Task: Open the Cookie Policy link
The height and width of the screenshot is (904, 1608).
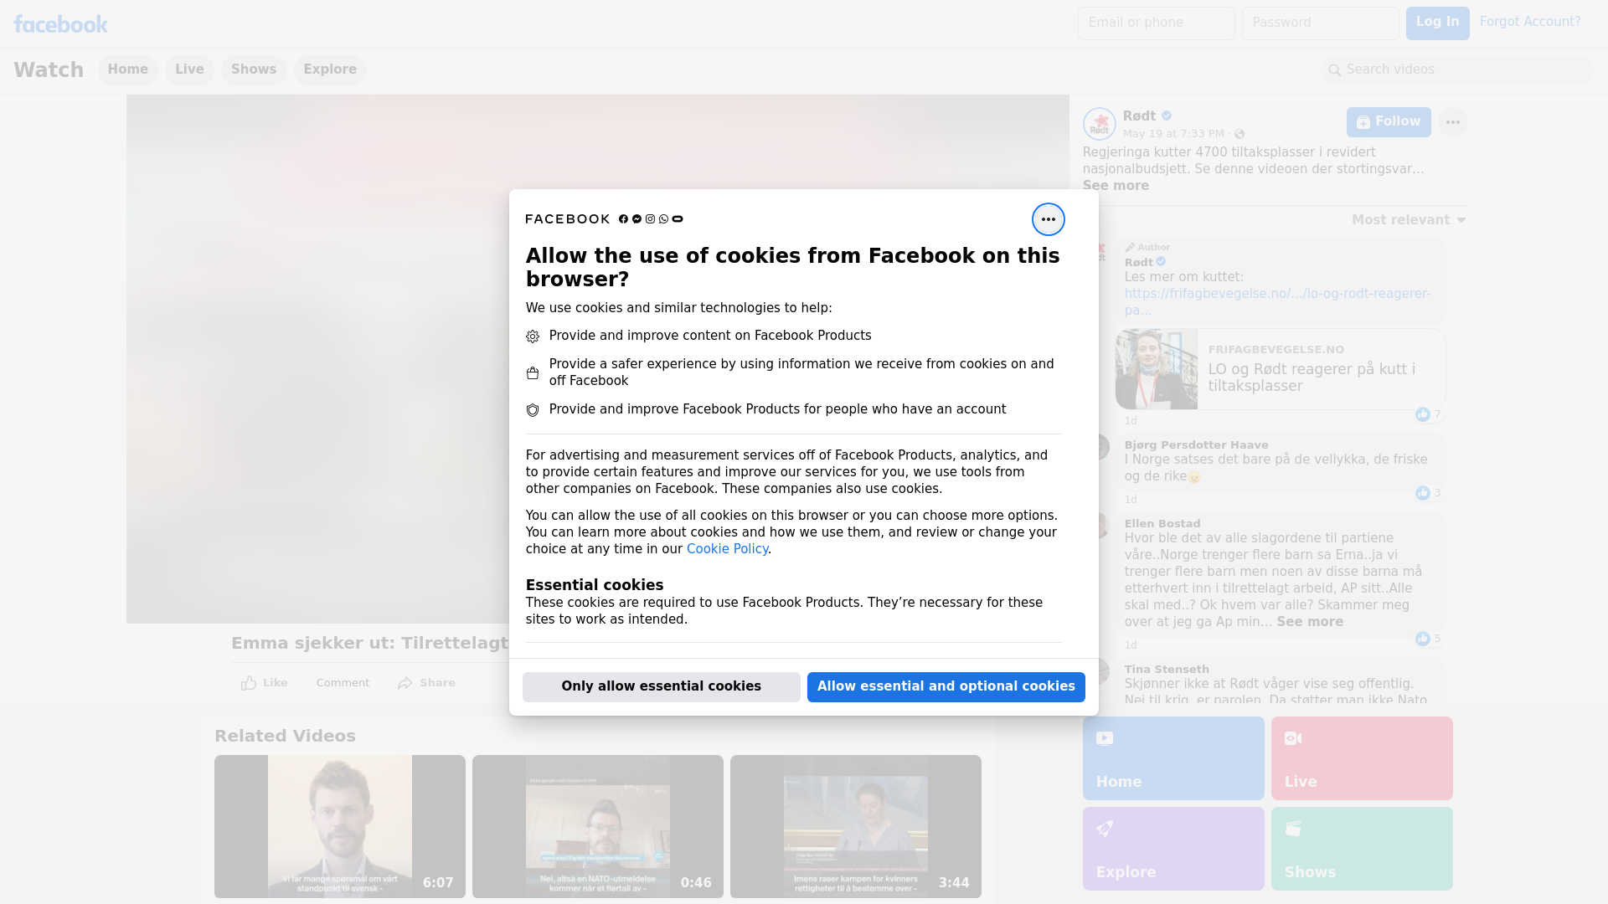Action: click(x=727, y=549)
